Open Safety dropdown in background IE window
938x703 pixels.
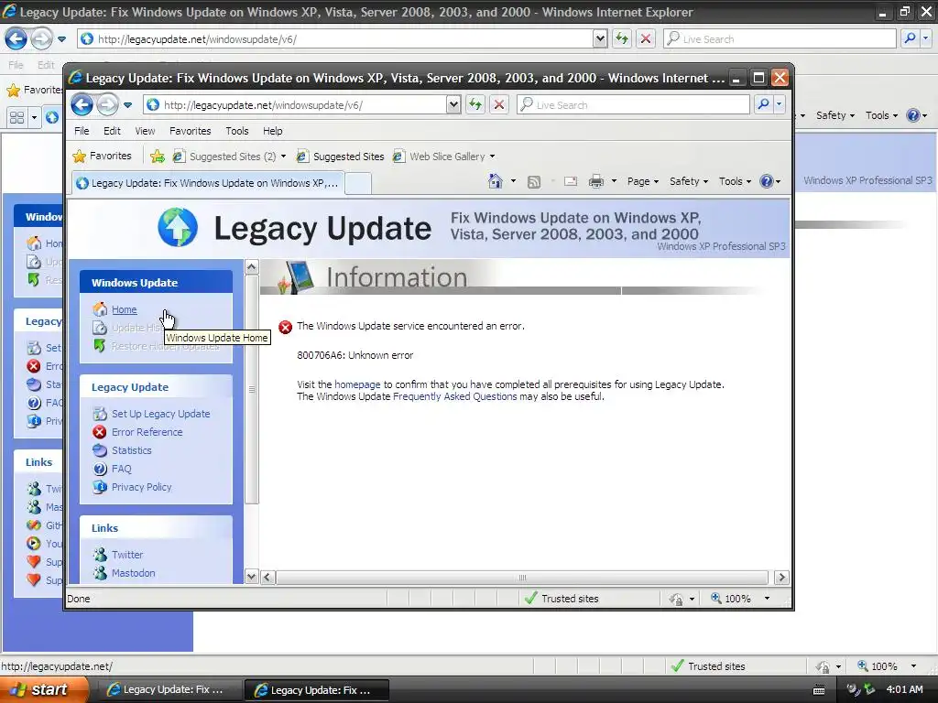point(835,115)
